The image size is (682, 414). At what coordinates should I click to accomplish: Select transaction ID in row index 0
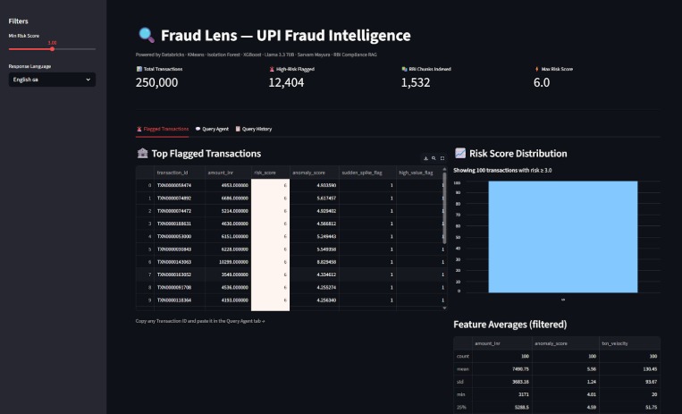[x=179, y=185]
